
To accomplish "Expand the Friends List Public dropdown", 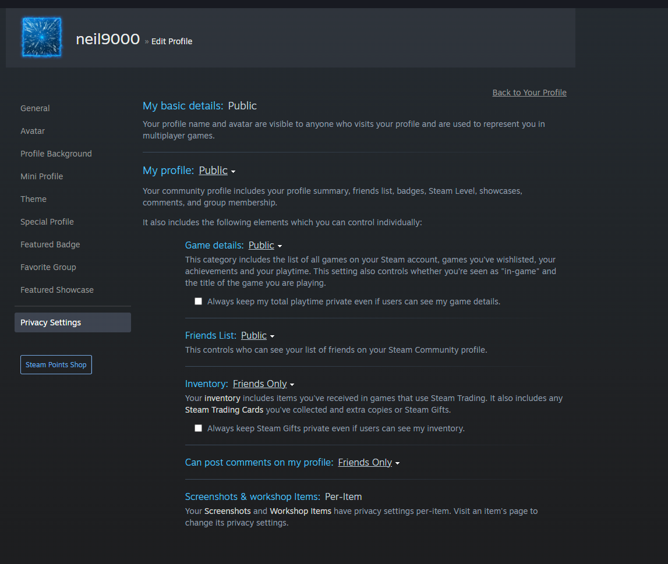I will (258, 336).
